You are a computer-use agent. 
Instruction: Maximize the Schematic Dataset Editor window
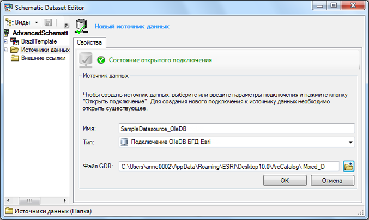[x=334, y=5]
